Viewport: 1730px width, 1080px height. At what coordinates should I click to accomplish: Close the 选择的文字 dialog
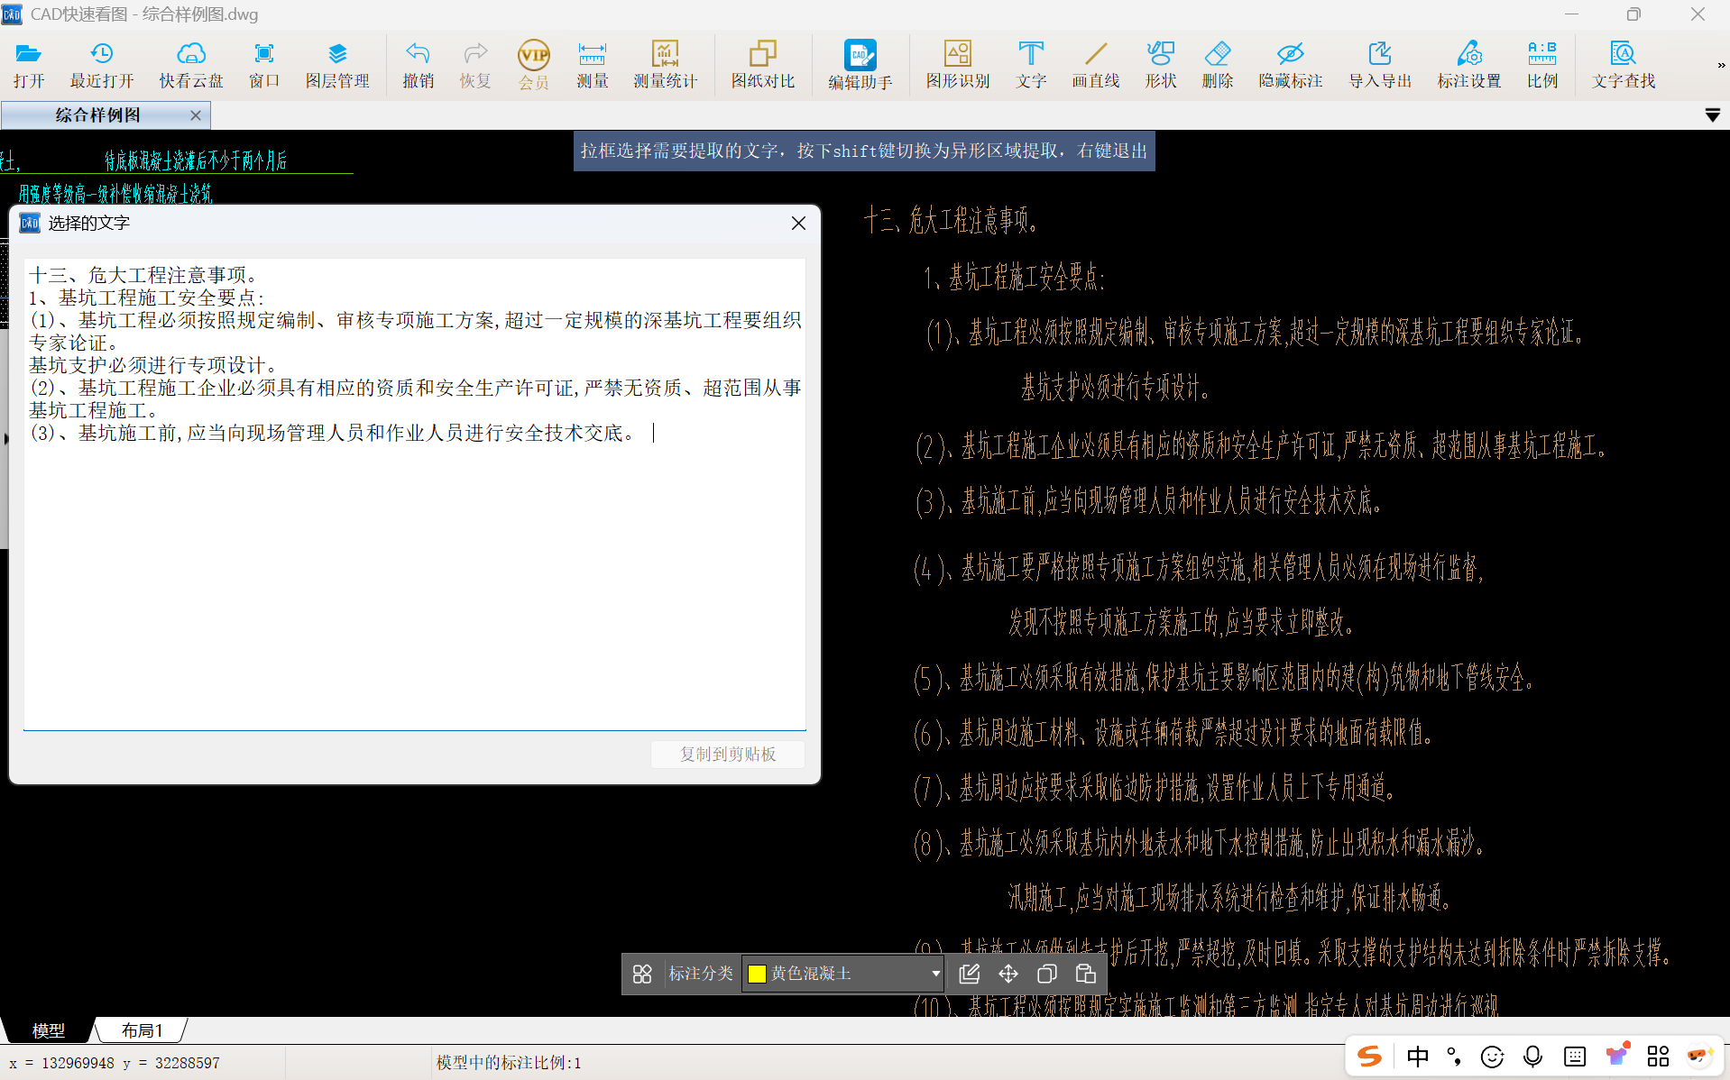[x=798, y=223]
